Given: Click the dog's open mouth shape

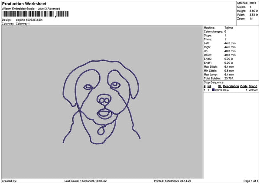Looking at the screenshot, I should [104, 114].
